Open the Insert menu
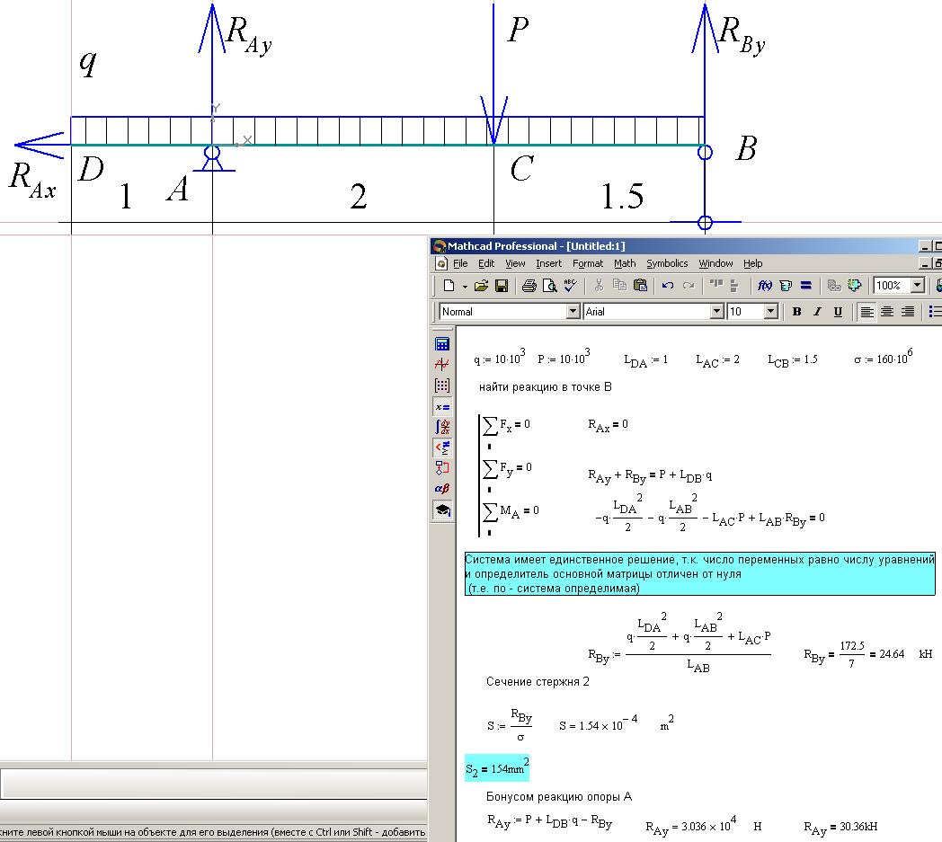Viewport: 942px width, 842px height. (548, 263)
